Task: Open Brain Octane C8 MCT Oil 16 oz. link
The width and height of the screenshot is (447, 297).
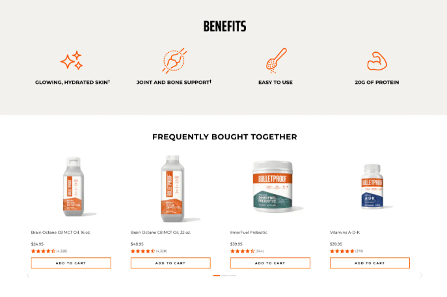Action: tap(61, 233)
